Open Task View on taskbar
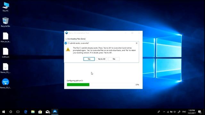Viewport: 205px width, 115px height. click(18, 112)
